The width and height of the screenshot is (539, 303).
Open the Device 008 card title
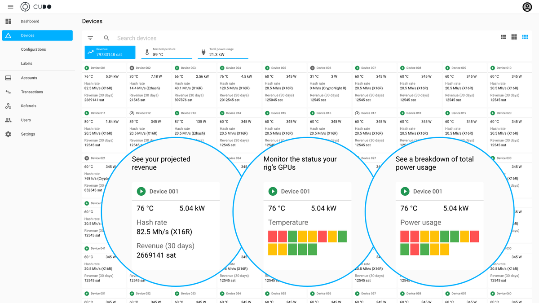(414, 68)
